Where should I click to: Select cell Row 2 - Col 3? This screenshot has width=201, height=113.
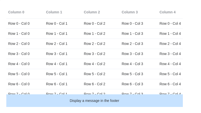132,44
